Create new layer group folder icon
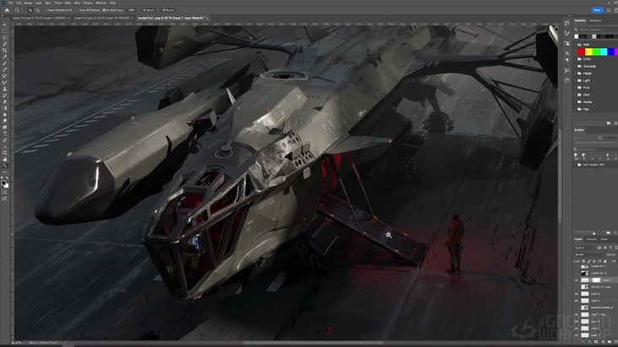618x347 pixels. coord(610,342)
